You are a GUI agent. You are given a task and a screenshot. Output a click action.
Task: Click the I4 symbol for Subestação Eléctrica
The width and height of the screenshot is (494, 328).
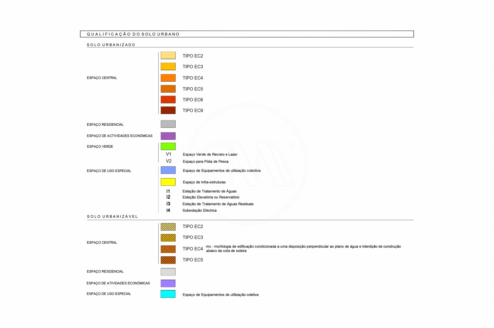pos(168,210)
